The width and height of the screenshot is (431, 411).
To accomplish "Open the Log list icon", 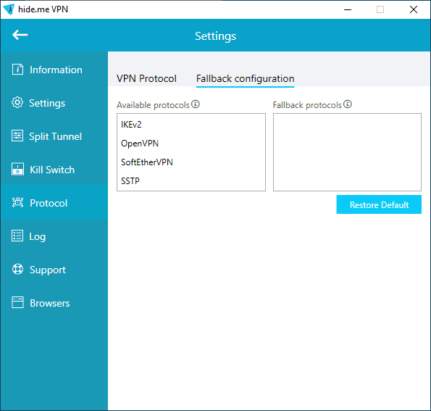I will (17, 236).
